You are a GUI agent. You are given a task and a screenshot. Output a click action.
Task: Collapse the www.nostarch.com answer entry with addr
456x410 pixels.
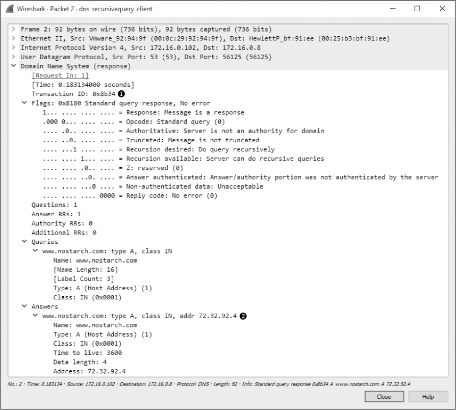point(35,316)
